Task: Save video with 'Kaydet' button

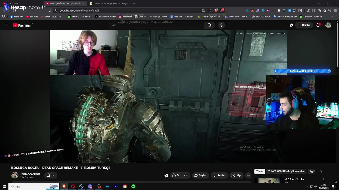Action: click(219, 175)
